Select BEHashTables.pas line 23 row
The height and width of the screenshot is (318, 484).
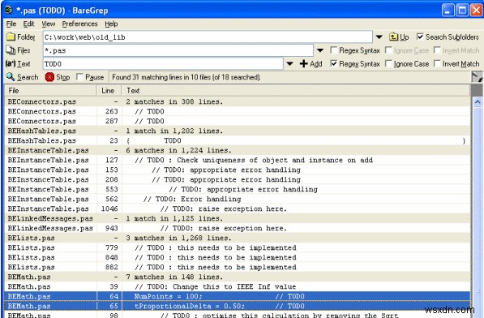point(238,140)
